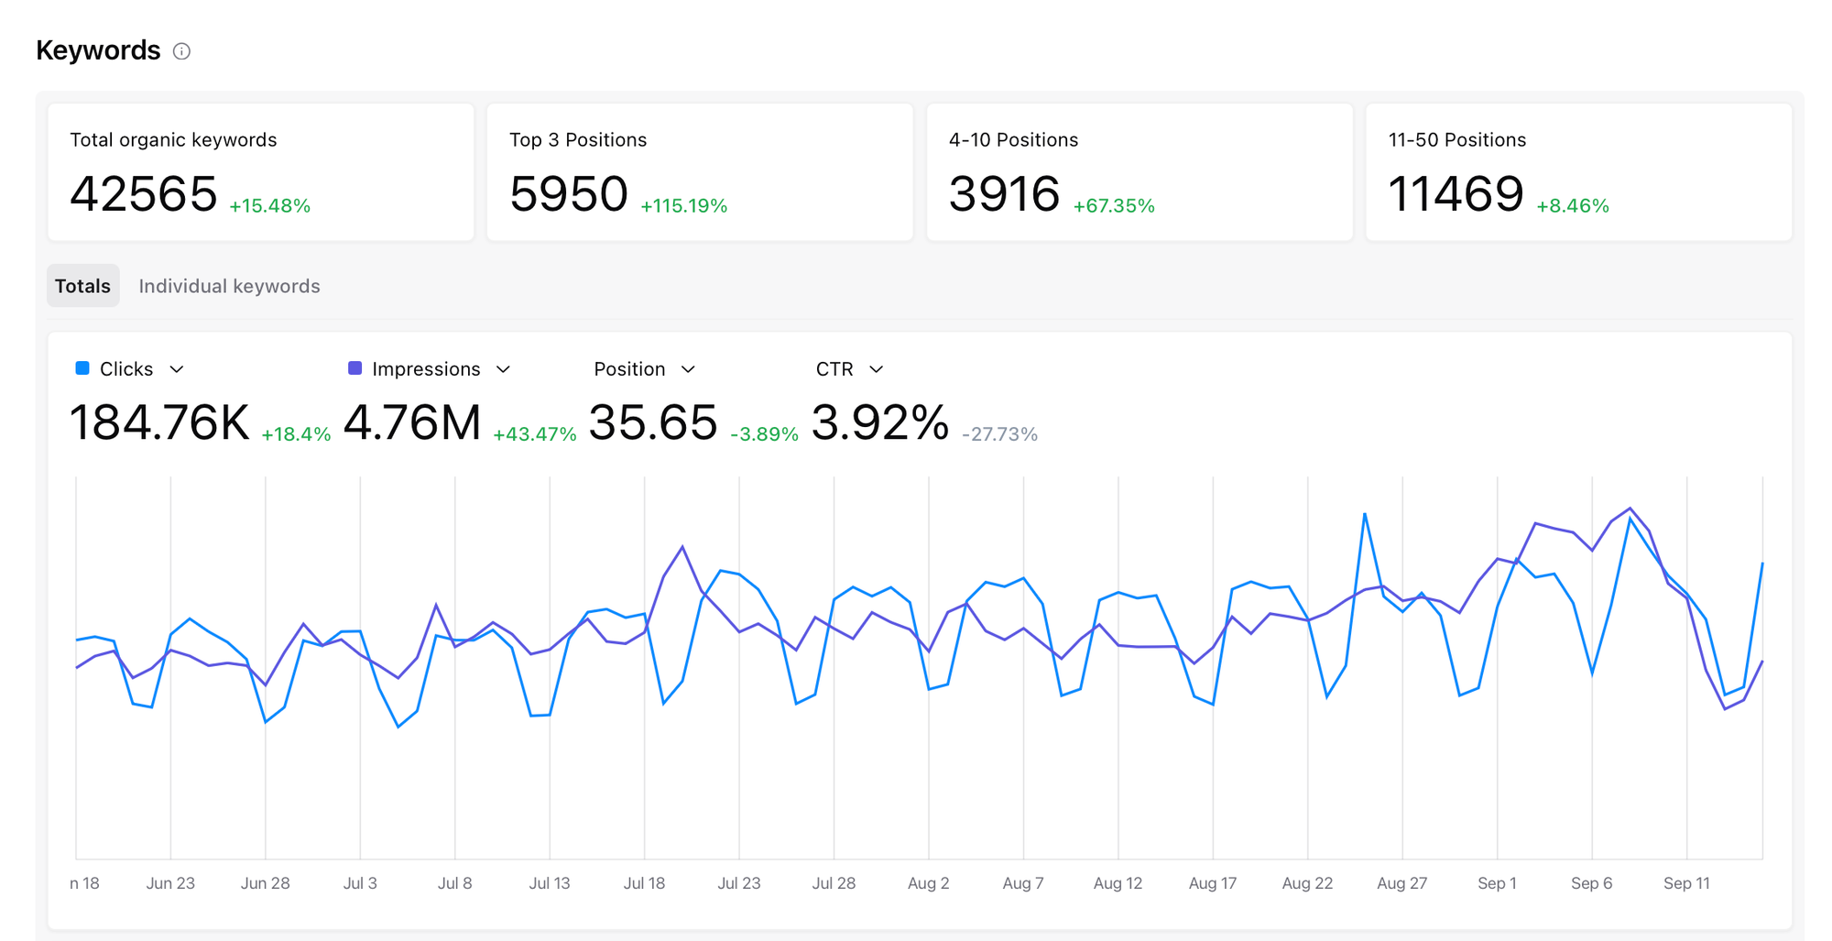Viewport: 1832px width, 941px height.
Task: Click the Sep 6 date label on chart axis
Action: (x=1592, y=882)
